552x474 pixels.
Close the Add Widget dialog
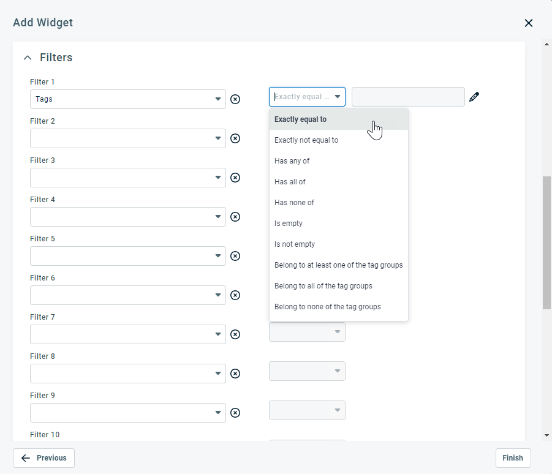click(528, 23)
